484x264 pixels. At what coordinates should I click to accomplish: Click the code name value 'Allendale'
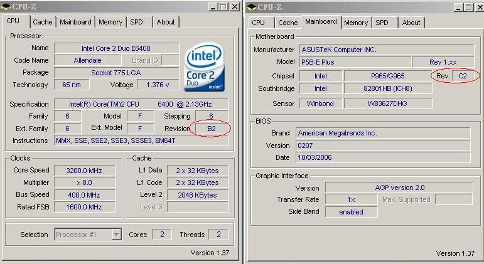pyautogui.click(x=88, y=60)
